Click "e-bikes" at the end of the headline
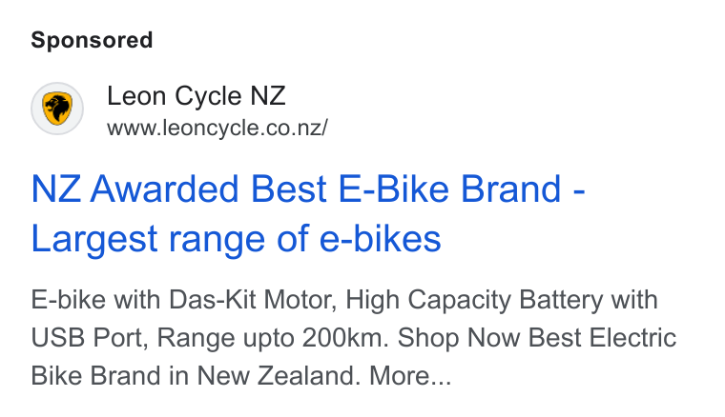Screen dimensions: 725x417 coord(380,239)
